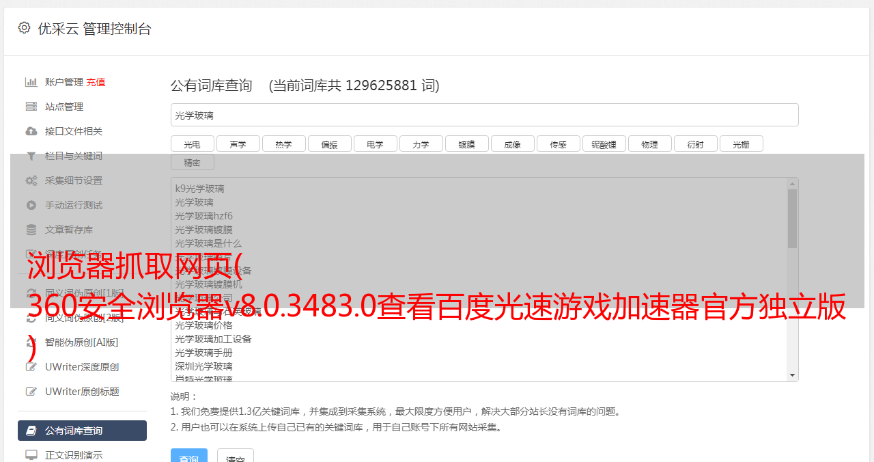Pick the 偏振 tag button
This screenshot has width=874, height=462.
(330, 144)
